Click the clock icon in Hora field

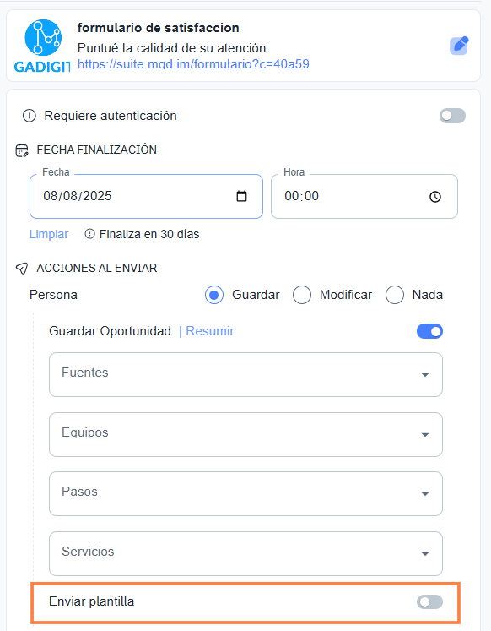tap(435, 197)
